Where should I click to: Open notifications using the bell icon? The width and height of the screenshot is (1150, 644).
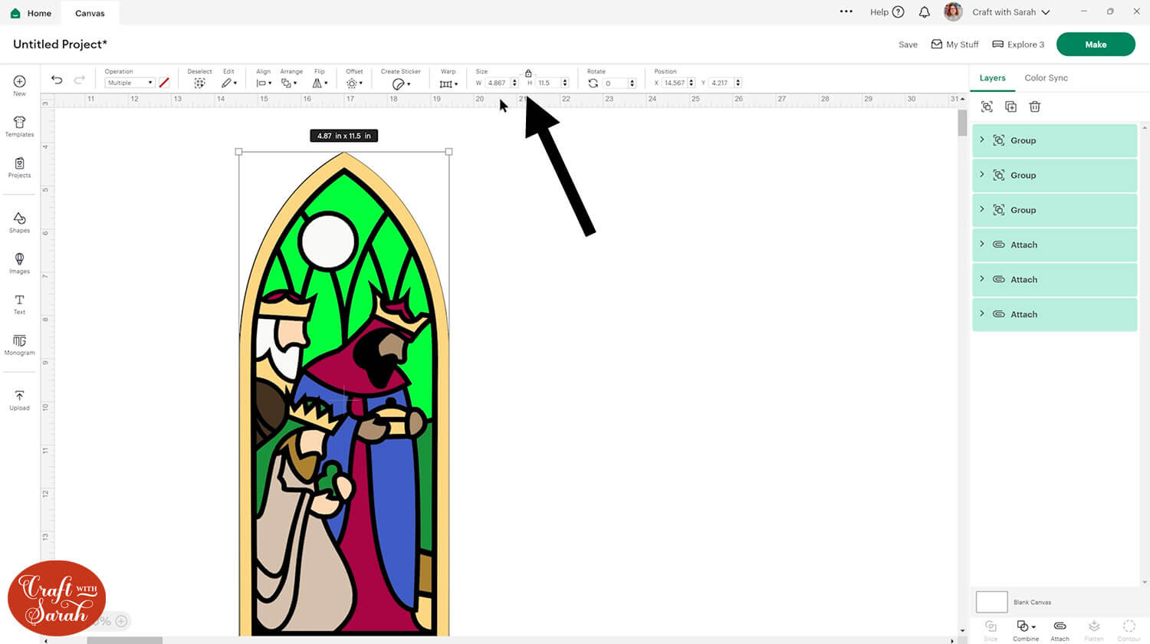[x=925, y=12]
